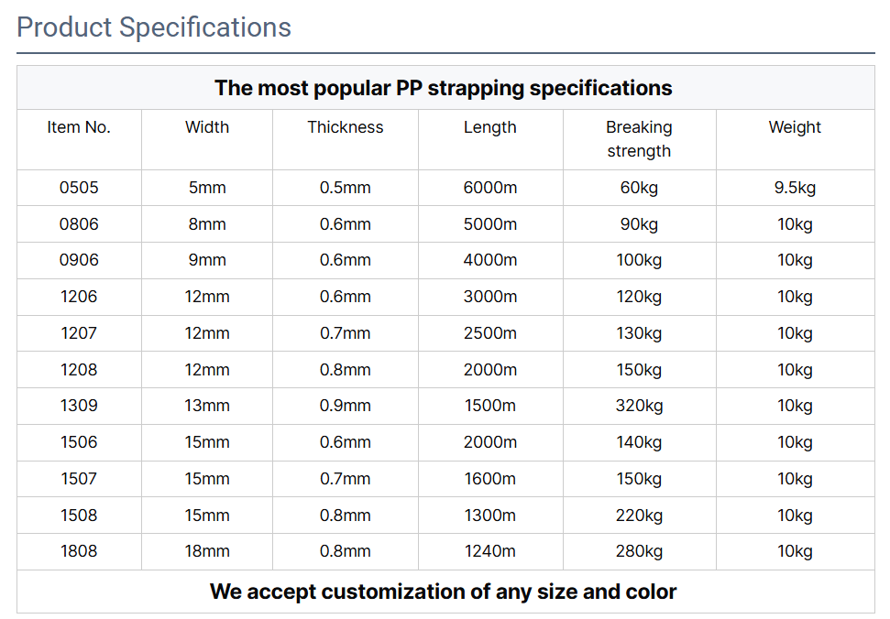Click the 1240m length cell
The image size is (890, 619).
click(x=490, y=551)
